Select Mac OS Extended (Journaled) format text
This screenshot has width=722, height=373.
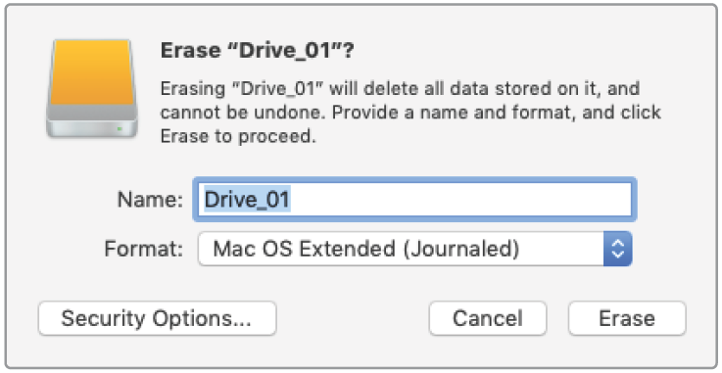[366, 249]
